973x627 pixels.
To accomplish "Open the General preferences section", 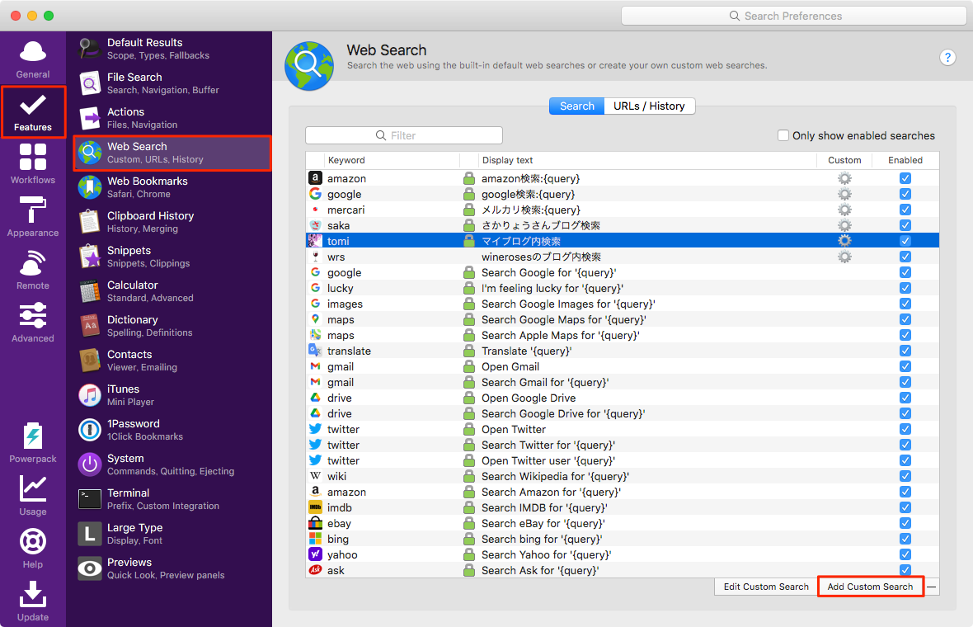I will (33, 59).
